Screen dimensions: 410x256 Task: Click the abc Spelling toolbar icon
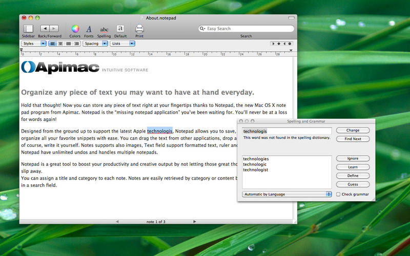(x=104, y=30)
